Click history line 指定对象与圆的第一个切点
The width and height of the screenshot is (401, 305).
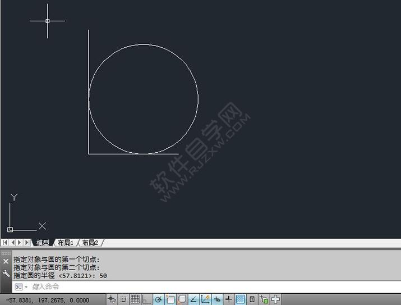pos(56,260)
